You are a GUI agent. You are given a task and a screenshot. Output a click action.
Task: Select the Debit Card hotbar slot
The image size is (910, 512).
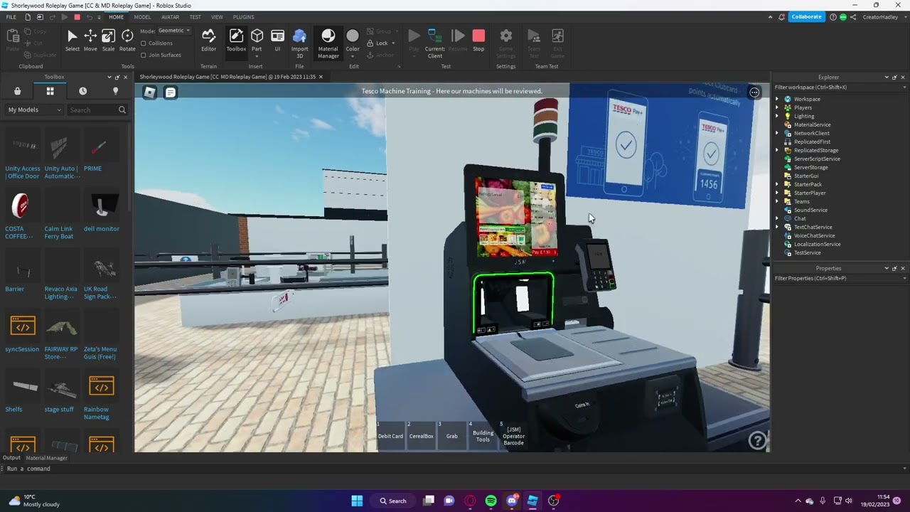tap(390, 435)
